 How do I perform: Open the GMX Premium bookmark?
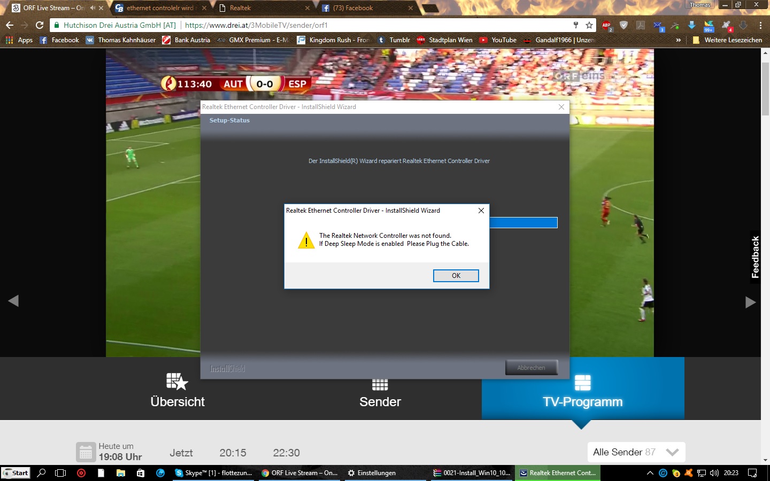(x=253, y=40)
